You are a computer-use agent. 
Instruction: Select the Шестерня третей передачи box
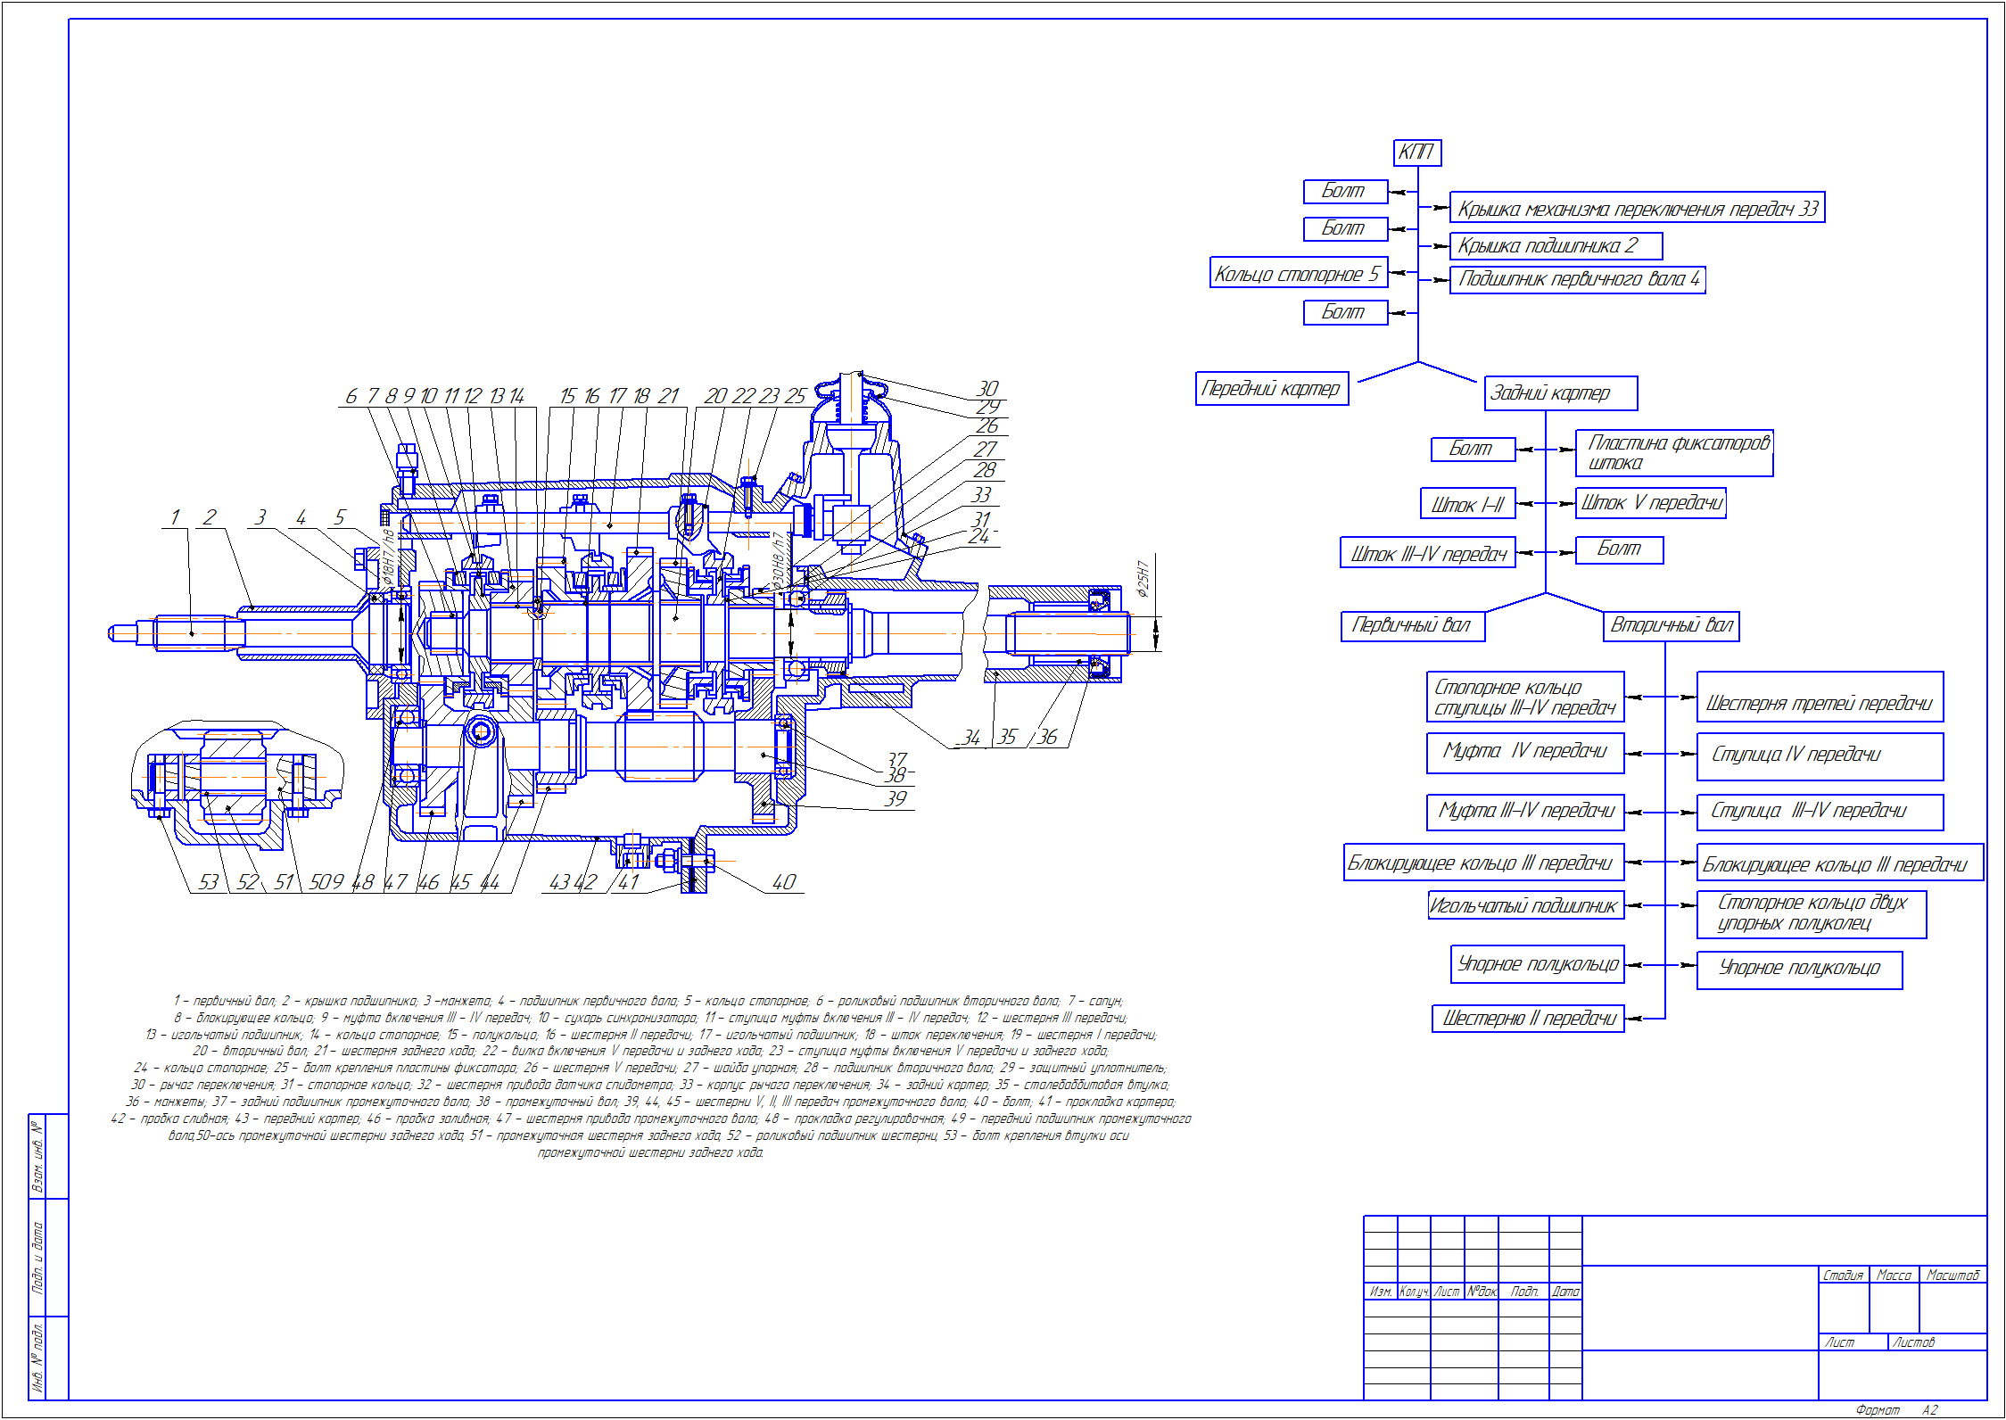tap(1819, 698)
